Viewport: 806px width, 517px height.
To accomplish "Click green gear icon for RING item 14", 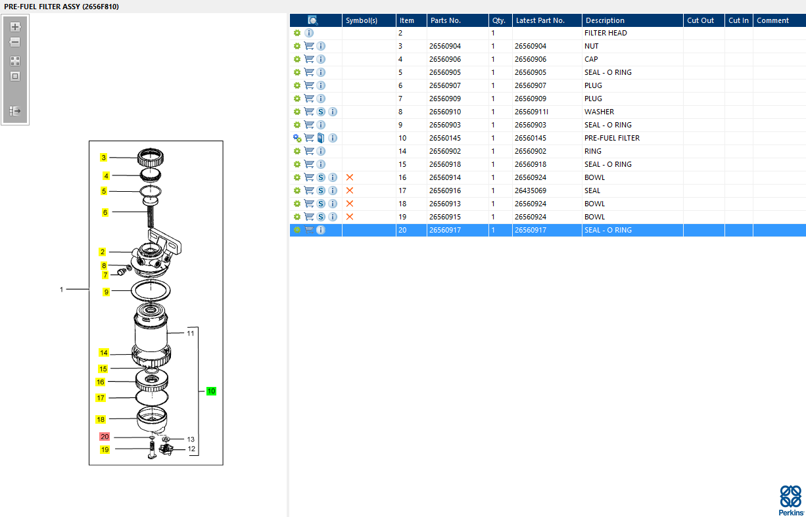I will coord(297,151).
